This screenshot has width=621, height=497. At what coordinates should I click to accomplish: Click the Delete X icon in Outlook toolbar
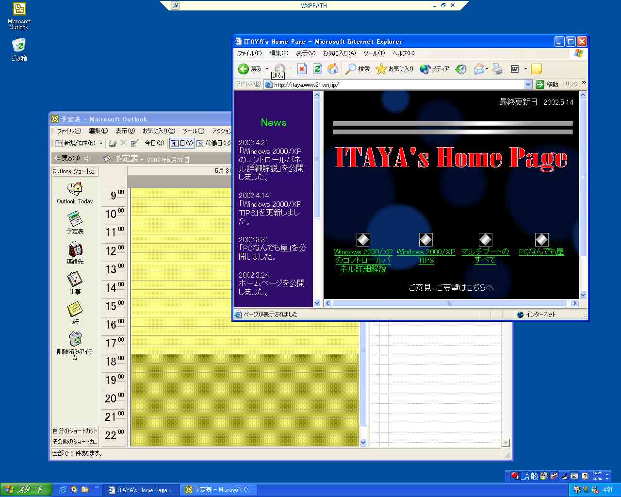tap(123, 143)
